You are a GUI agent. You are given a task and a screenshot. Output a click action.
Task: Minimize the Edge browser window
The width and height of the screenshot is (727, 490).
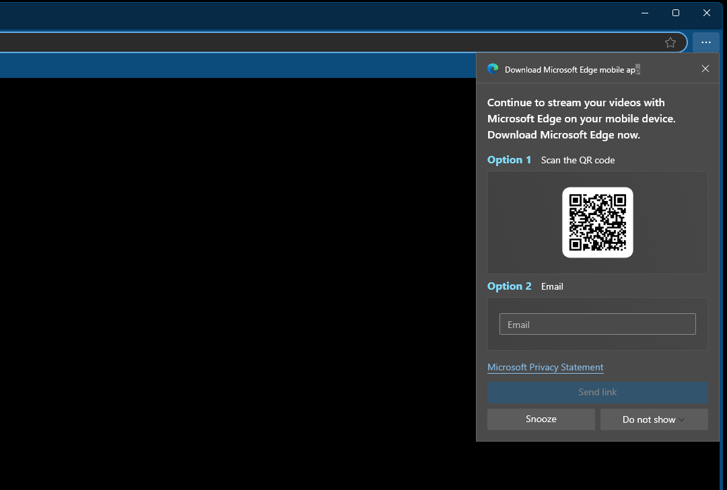click(x=644, y=13)
